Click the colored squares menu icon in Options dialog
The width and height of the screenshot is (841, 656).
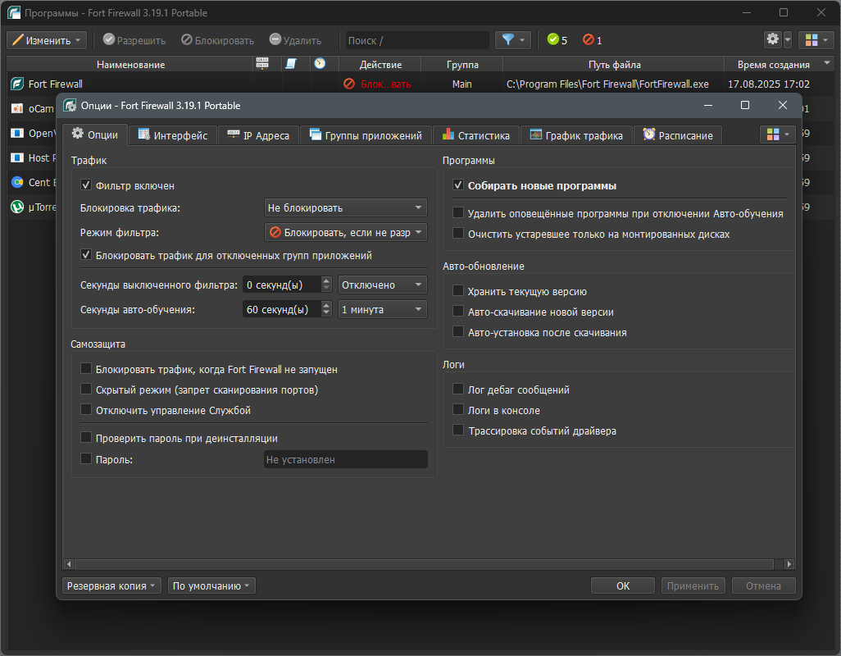coord(777,134)
